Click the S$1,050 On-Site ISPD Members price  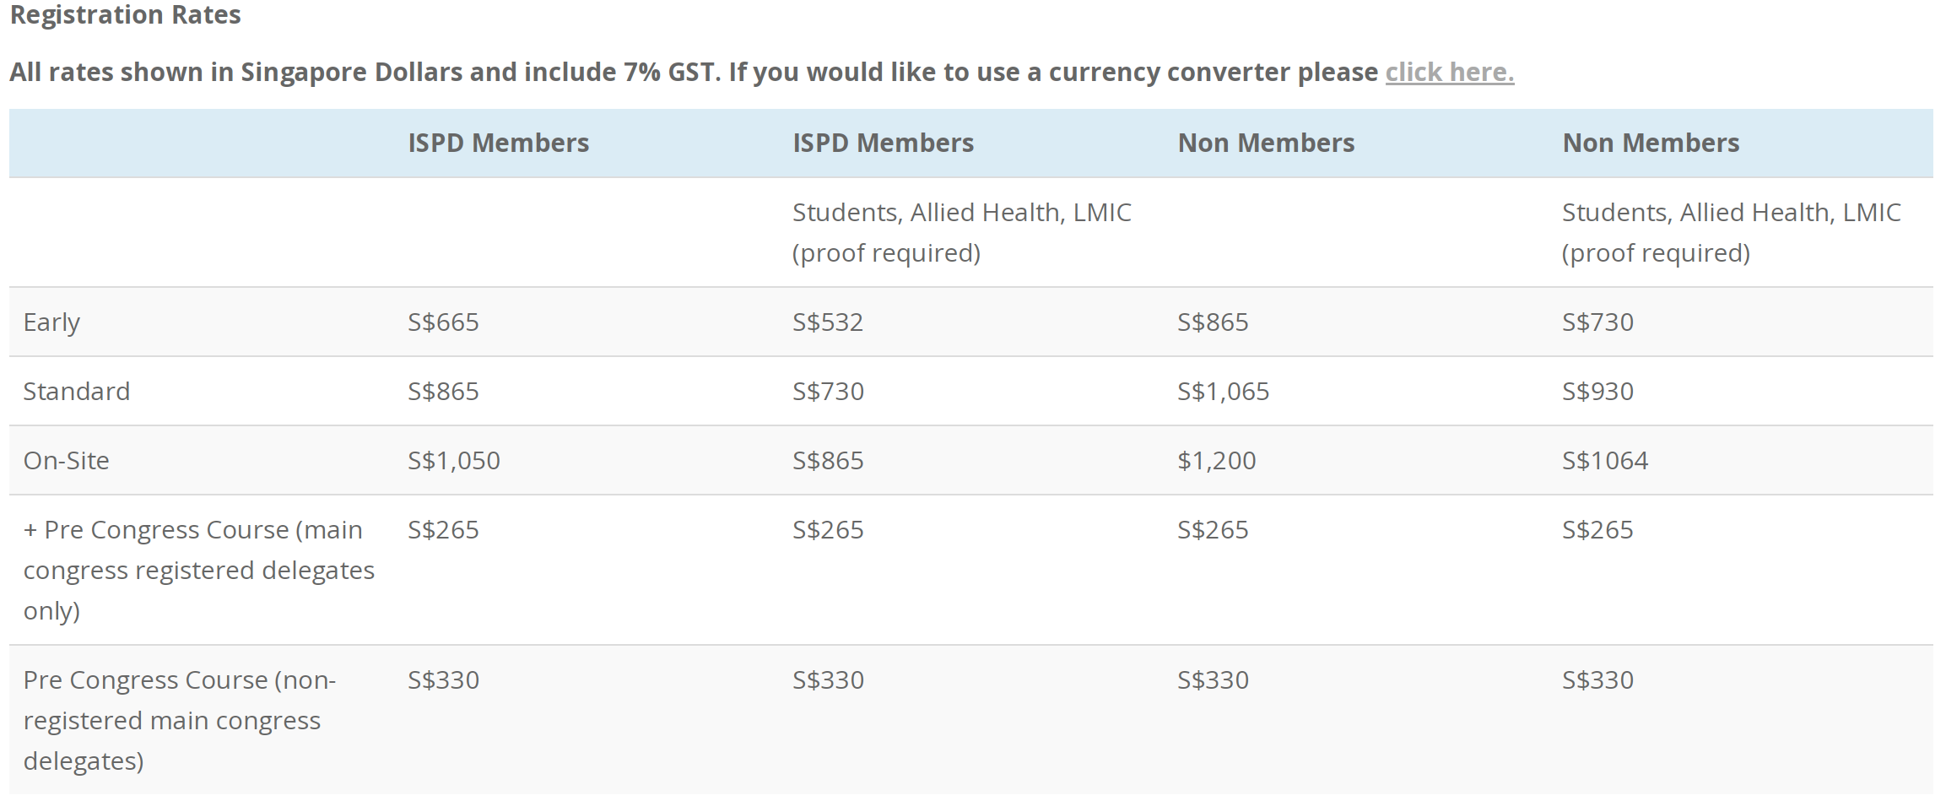(x=453, y=461)
